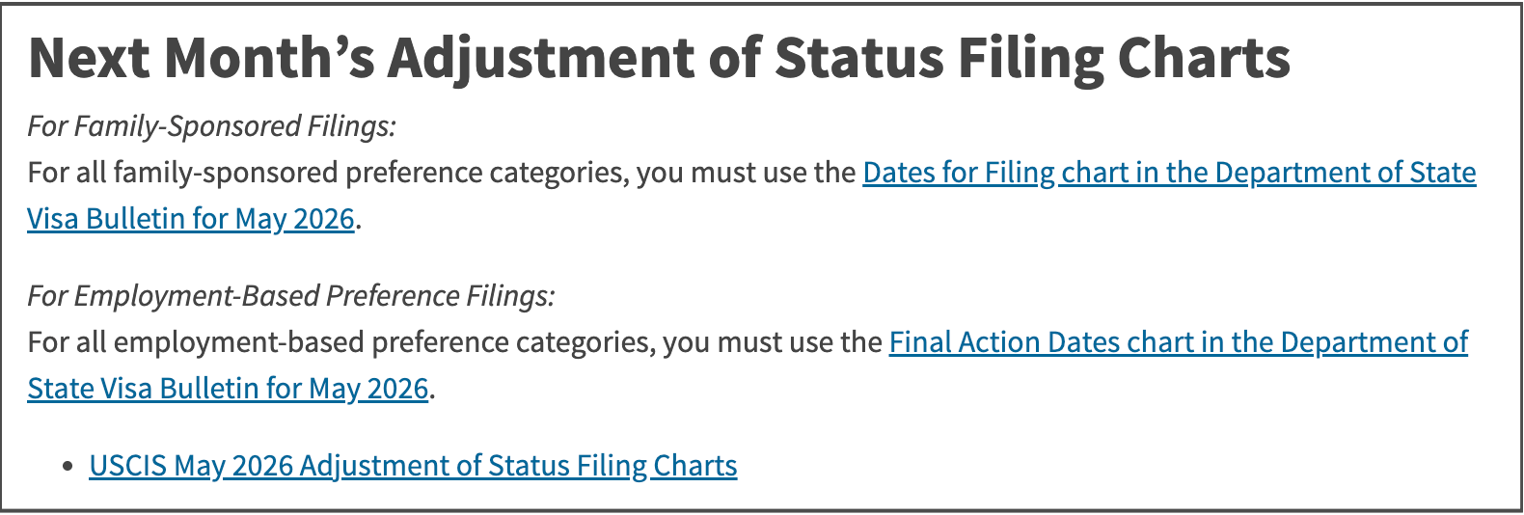Click "Dates for Filing" words in family link
The image size is (1524, 515).
959,173
